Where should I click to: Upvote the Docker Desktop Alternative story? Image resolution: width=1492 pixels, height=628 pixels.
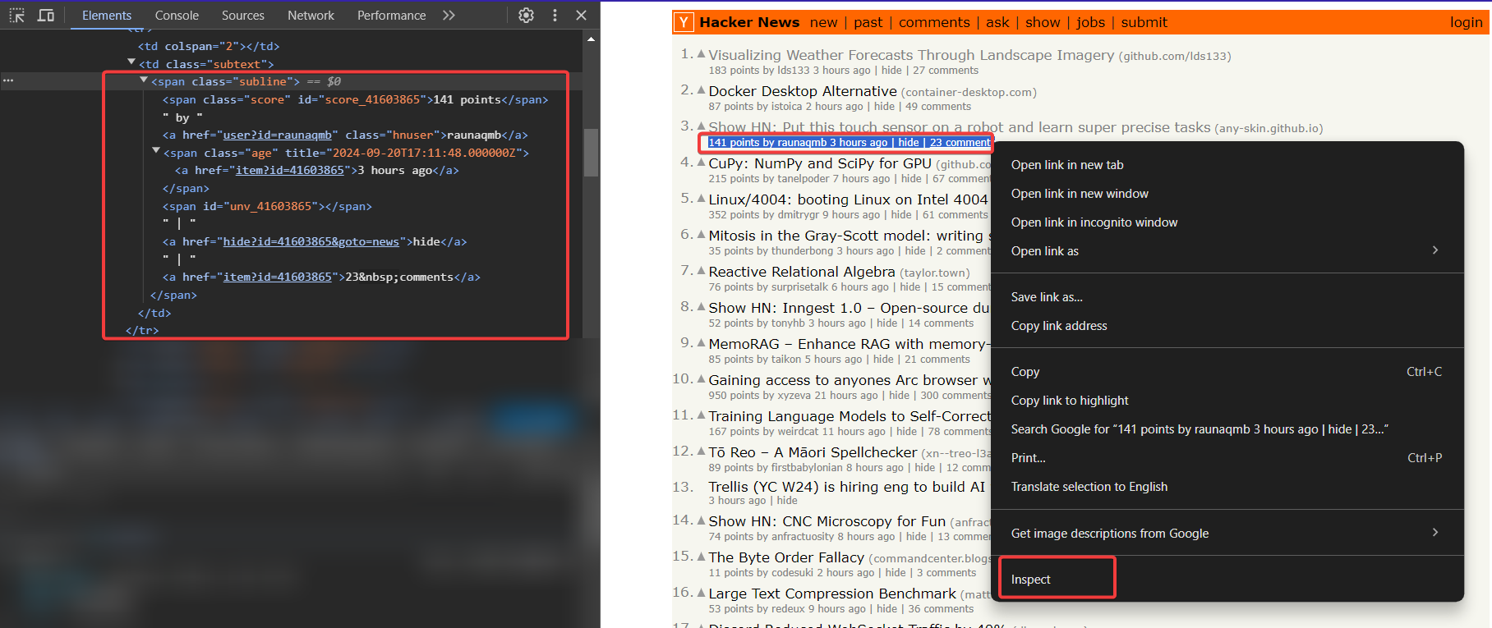(701, 90)
